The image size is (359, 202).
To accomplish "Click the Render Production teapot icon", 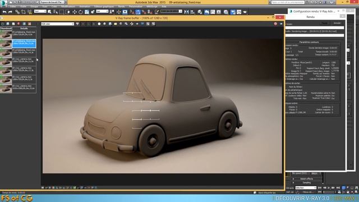I will [245, 12].
